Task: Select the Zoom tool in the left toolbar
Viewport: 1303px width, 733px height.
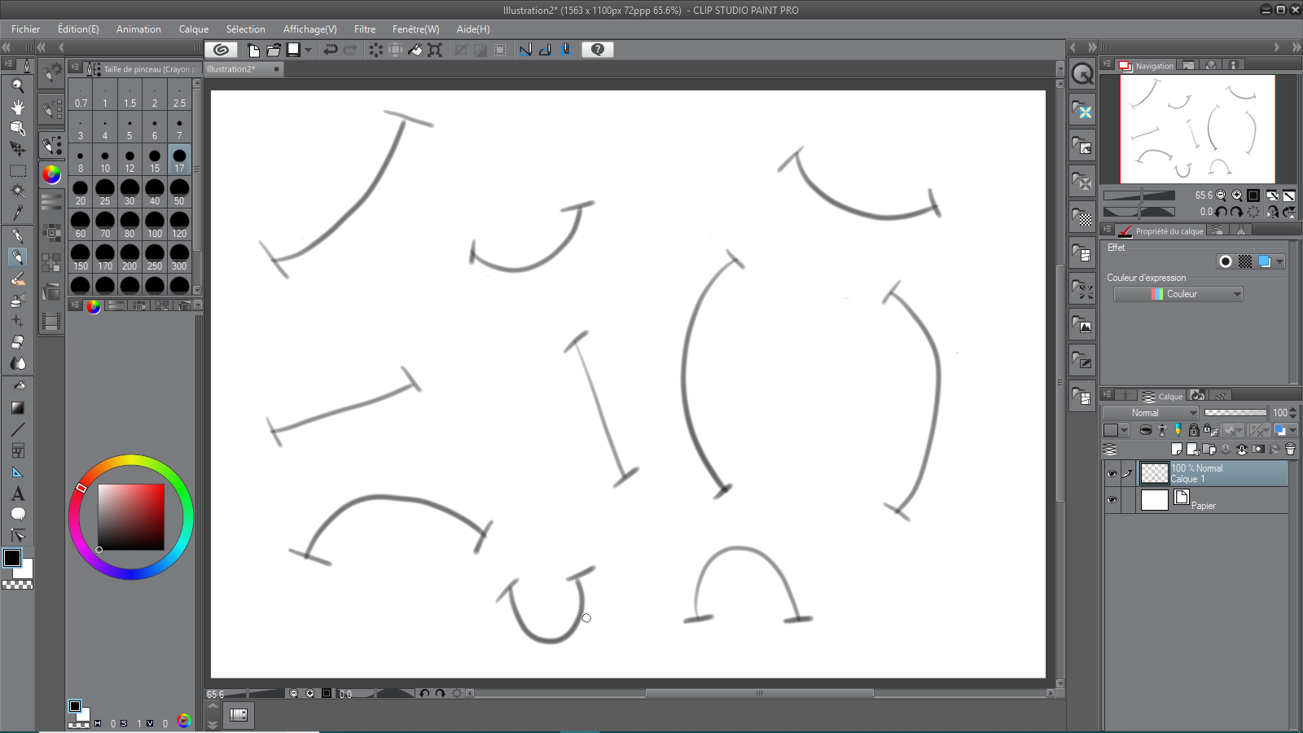Action: coord(18,85)
